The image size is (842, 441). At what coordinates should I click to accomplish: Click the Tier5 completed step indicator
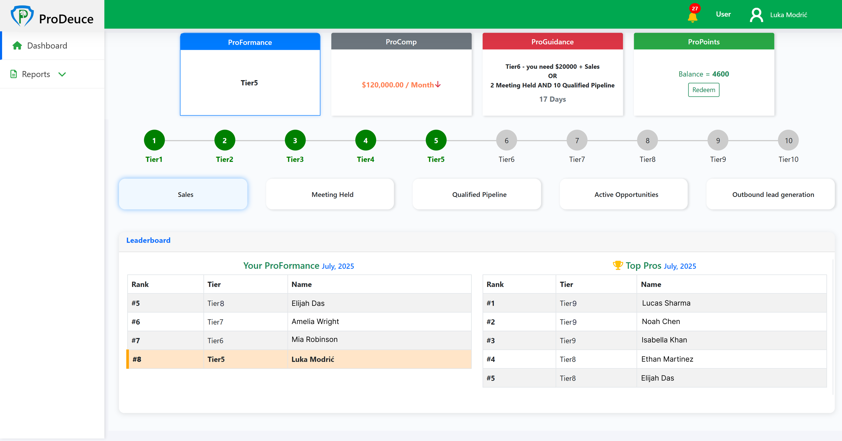(x=436, y=140)
